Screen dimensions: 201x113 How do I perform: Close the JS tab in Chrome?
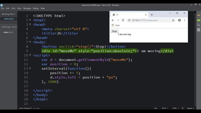(x=146, y=15)
